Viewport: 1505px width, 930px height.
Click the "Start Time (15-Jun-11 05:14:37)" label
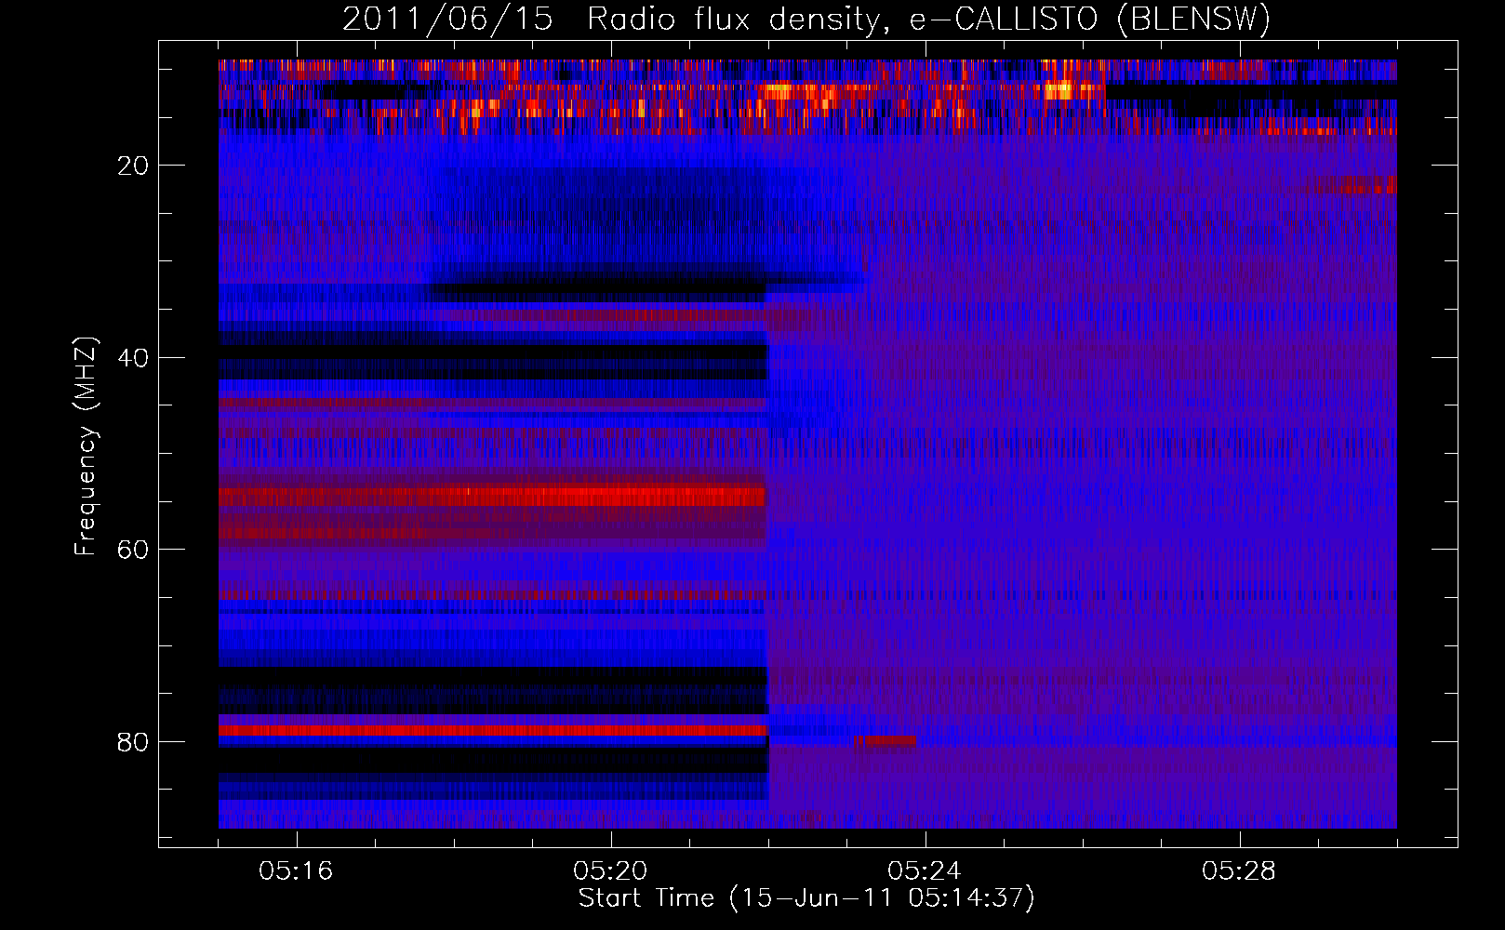click(x=806, y=898)
